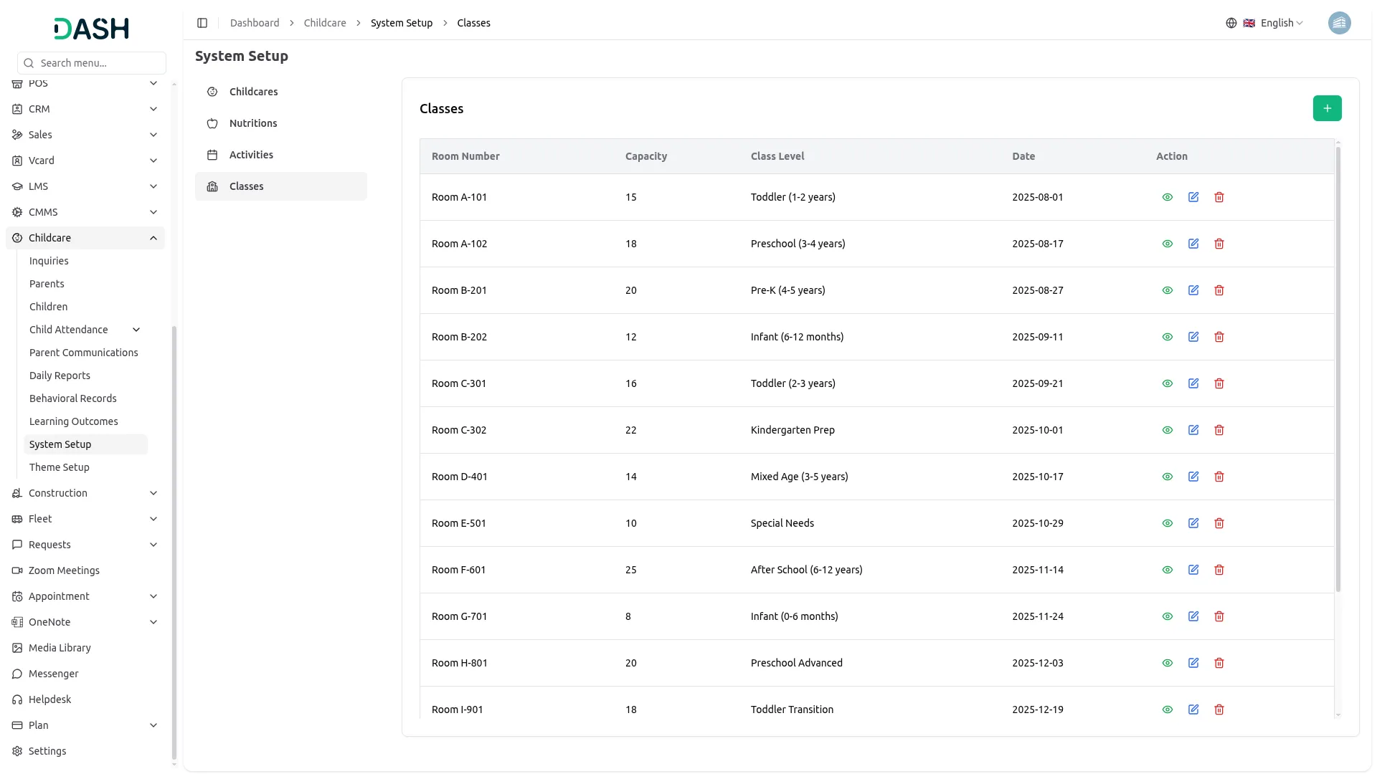Open Daily Reports in sidebar
The height and width of the screenshot is (774, 1377).
pyautogui.click(x=60, y=376)
